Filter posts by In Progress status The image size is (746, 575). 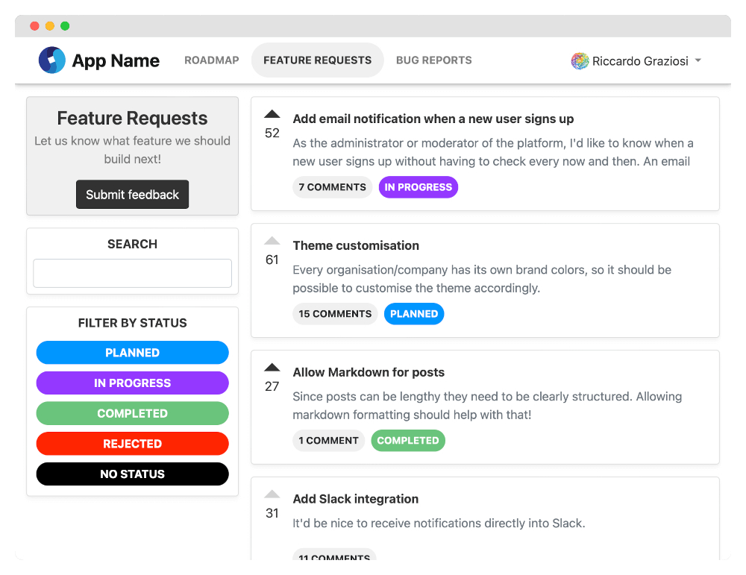point(132,383)
